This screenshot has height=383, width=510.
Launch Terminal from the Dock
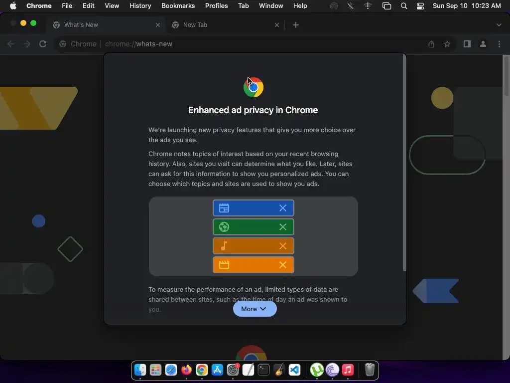pos(263,370)
